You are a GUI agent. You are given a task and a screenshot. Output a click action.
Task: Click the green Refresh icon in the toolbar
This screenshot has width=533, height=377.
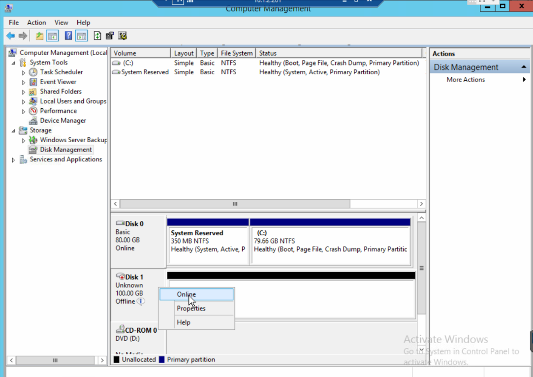tap(97, 36)
